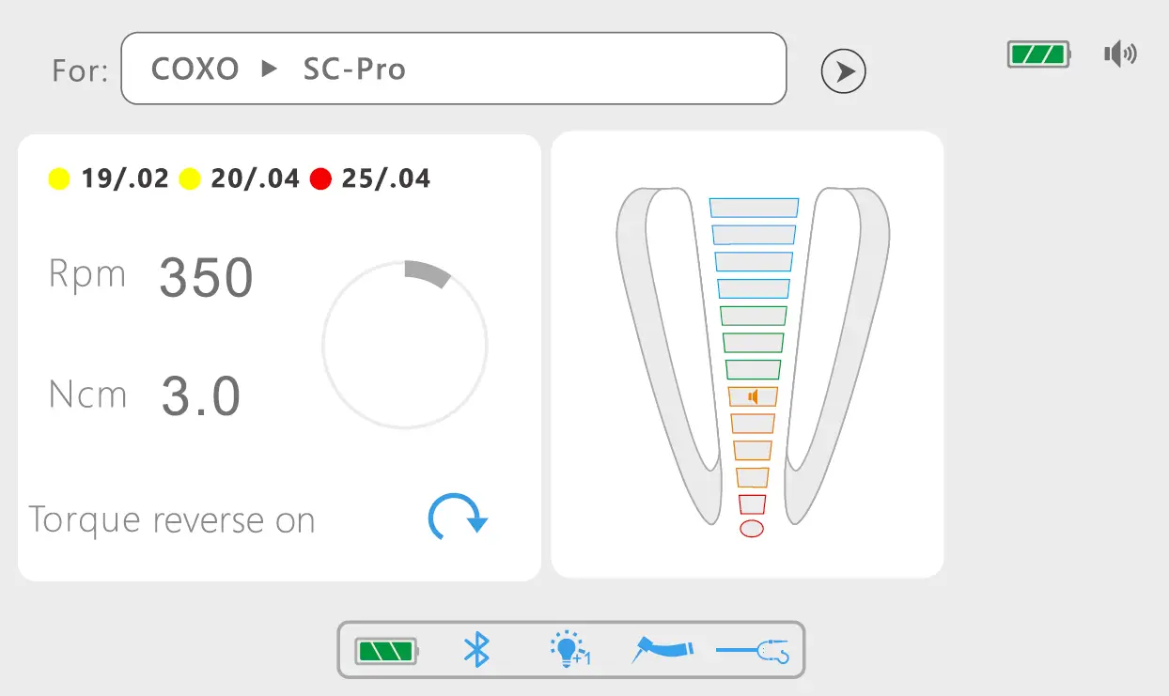
Task: Click the SC-Pro system name
Action: (x=354, y=70)
